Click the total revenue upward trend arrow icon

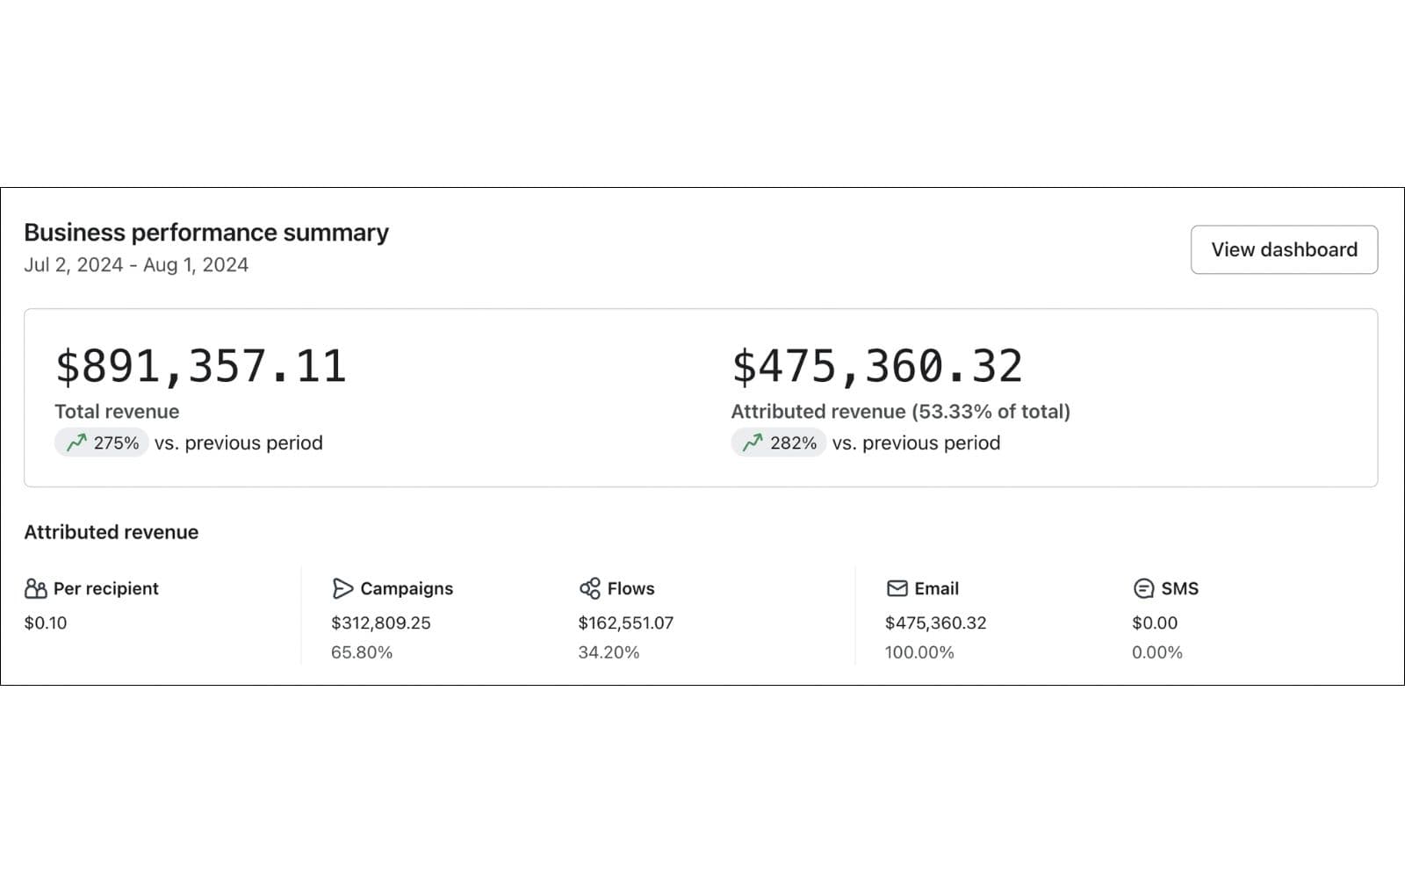(76, 443)
